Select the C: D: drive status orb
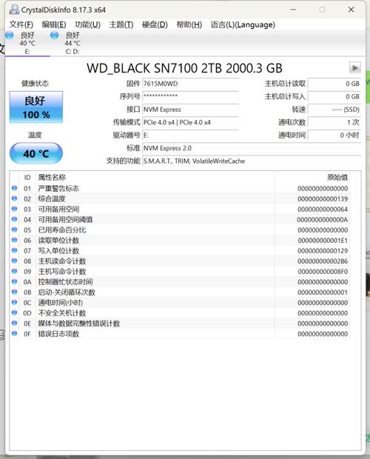 55,36
